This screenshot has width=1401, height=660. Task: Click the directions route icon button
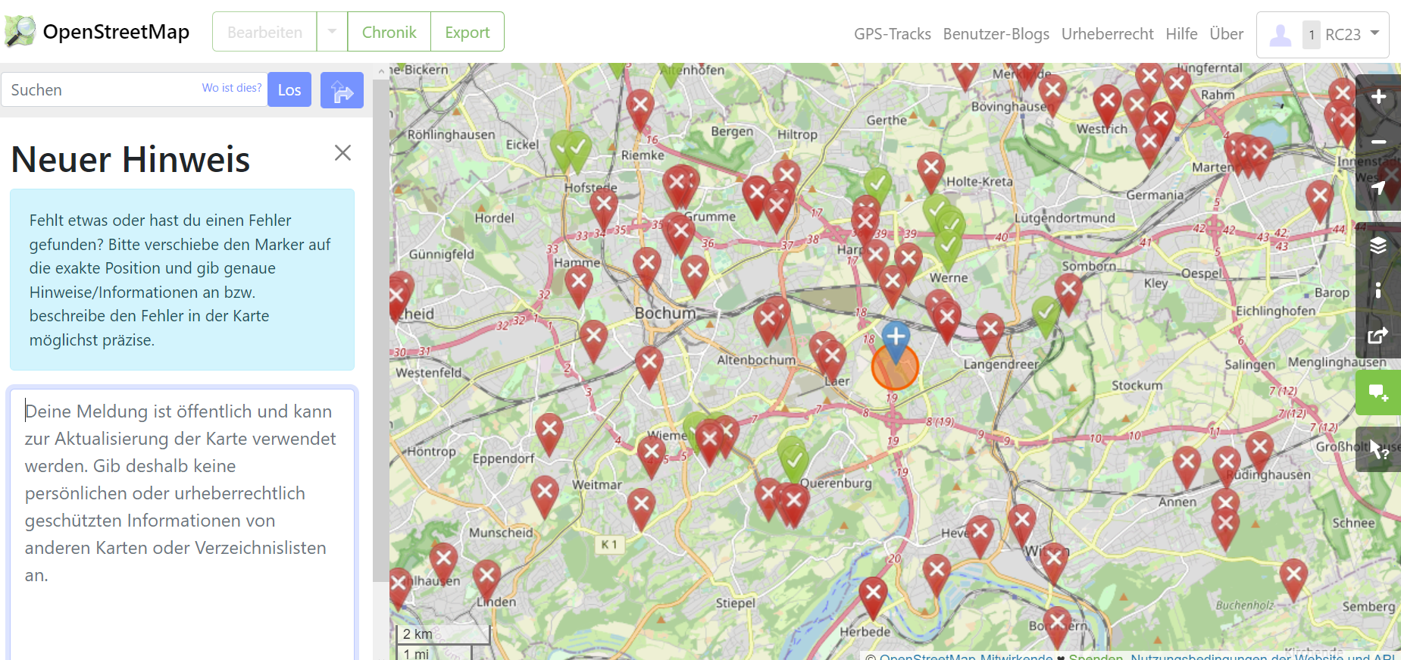(342, 90)
